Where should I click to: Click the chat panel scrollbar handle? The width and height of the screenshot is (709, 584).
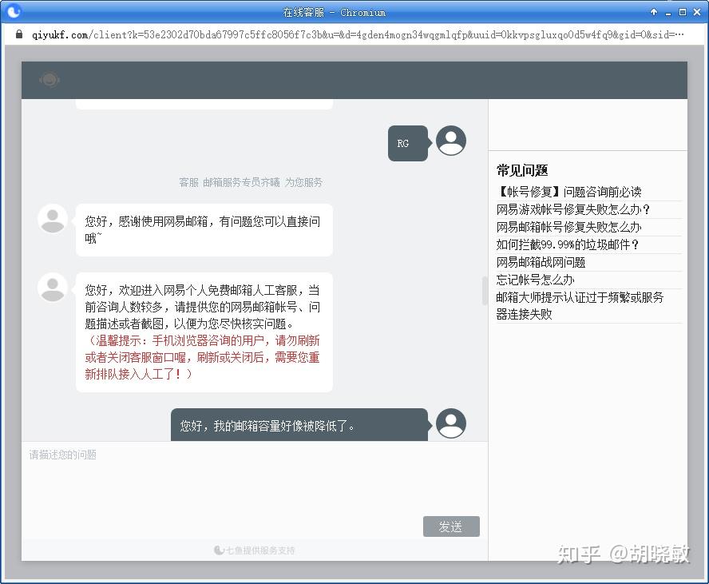[x=485, y=291]
